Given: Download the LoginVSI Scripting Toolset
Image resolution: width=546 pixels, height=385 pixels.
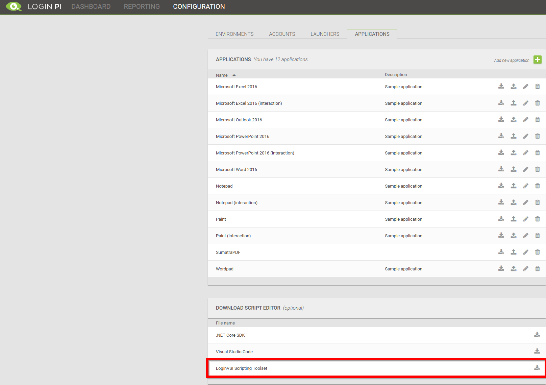Looking at the screenshot, I should coord(537,368).
